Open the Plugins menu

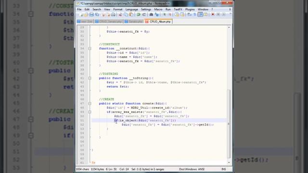190,10
